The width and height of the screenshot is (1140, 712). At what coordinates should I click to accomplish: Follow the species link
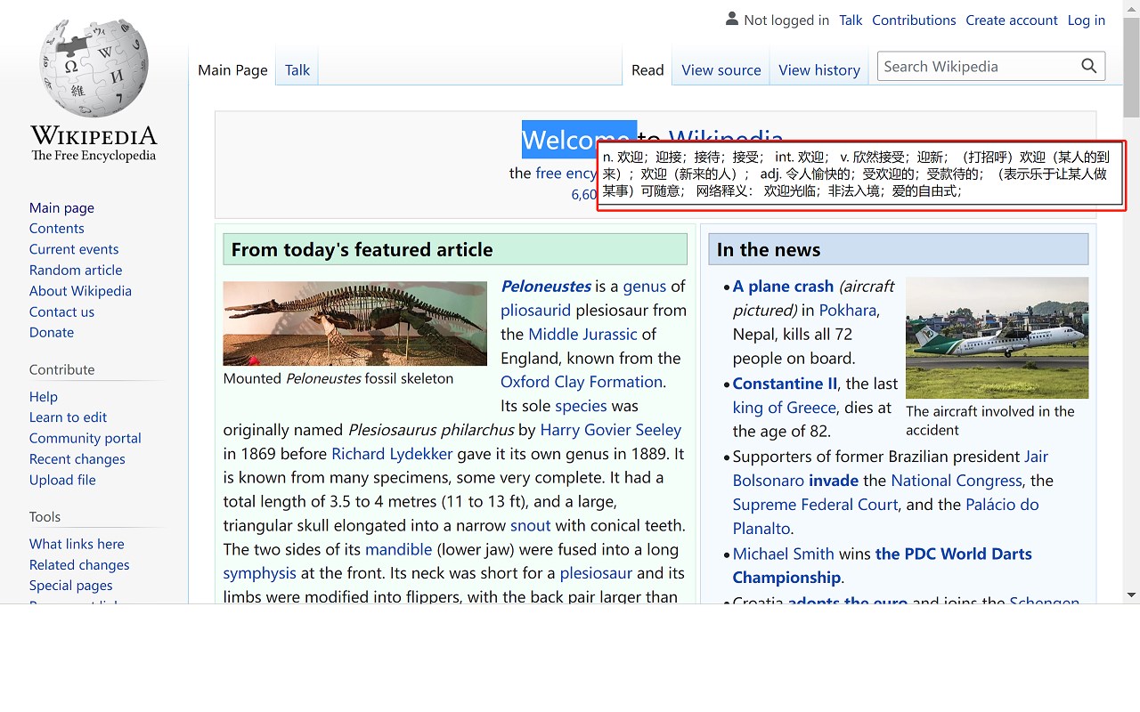tap(581, 405)
